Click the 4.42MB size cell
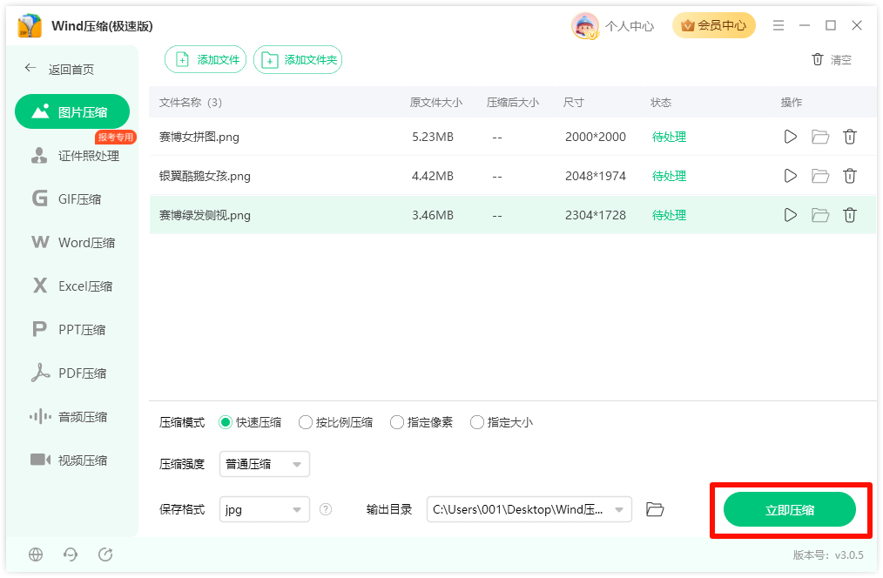 433,176
